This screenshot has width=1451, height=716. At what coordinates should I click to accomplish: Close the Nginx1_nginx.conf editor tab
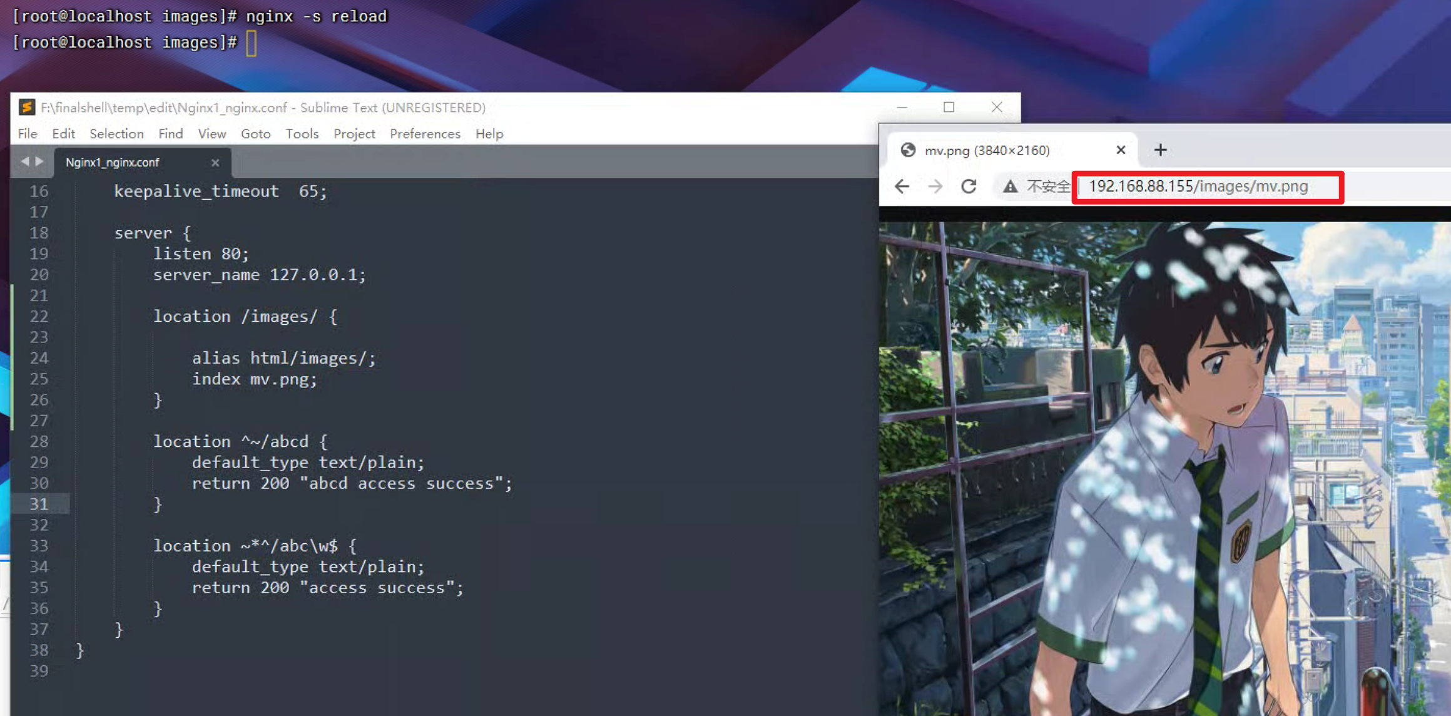(215, 163)
